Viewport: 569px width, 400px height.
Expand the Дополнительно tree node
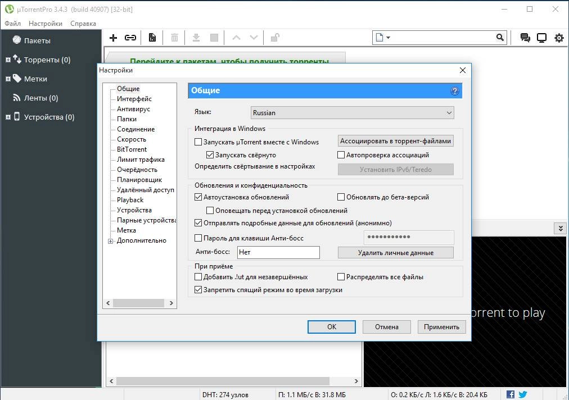[111, 240]
